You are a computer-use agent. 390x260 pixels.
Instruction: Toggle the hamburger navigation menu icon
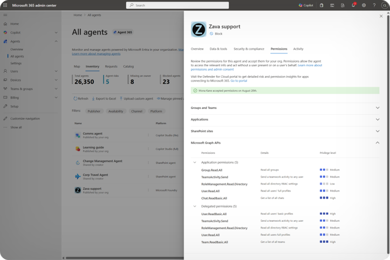pos(5,15)
